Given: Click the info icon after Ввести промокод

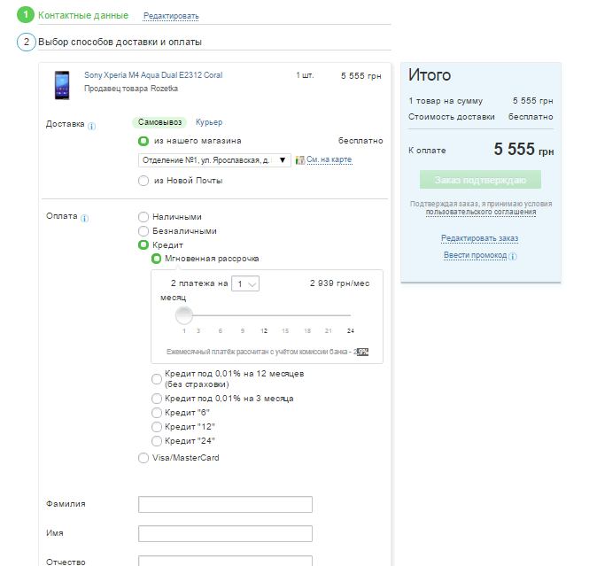Looking at the screenshot, I should [513, 256].
